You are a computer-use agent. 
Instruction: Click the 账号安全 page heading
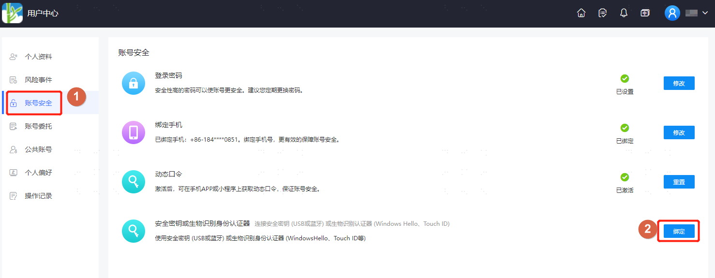(x=134, y=53)
